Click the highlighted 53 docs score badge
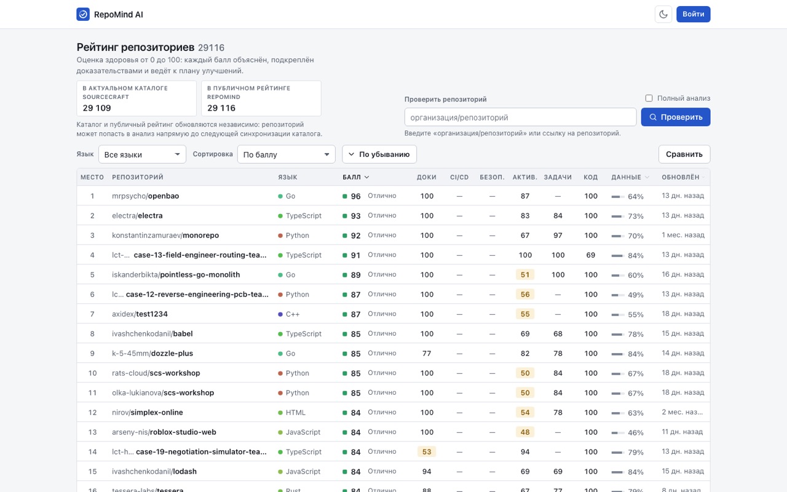This screenshot has height=492, width=787. (427, 452)
